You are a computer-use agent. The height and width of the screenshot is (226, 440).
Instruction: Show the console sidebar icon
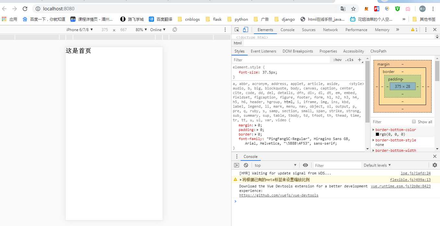(x=237, y=165)
